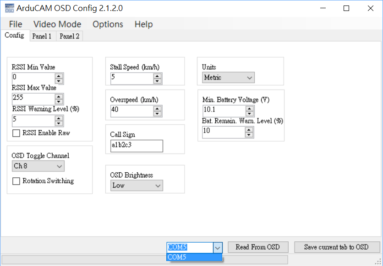Screen dimensions: 383x266
Task: Increase the RSSI Min Value
Action: click(x=59, y=76)
